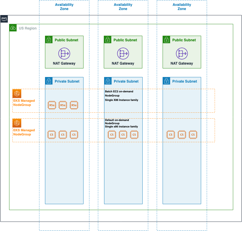Image resolution: width=242 pixels, height=231 pixels.
Task: Select the first C5 chip in the left Private Subnet
Action: click(x=52, y=135)
